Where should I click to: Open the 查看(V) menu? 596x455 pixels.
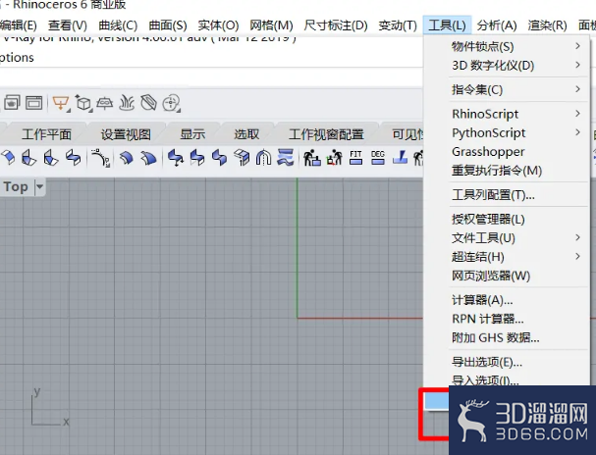coord(68,25)
